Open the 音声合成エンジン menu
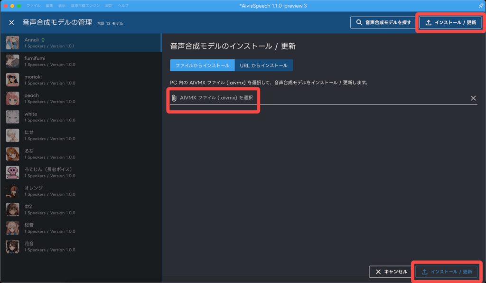 tap(85, 6)
